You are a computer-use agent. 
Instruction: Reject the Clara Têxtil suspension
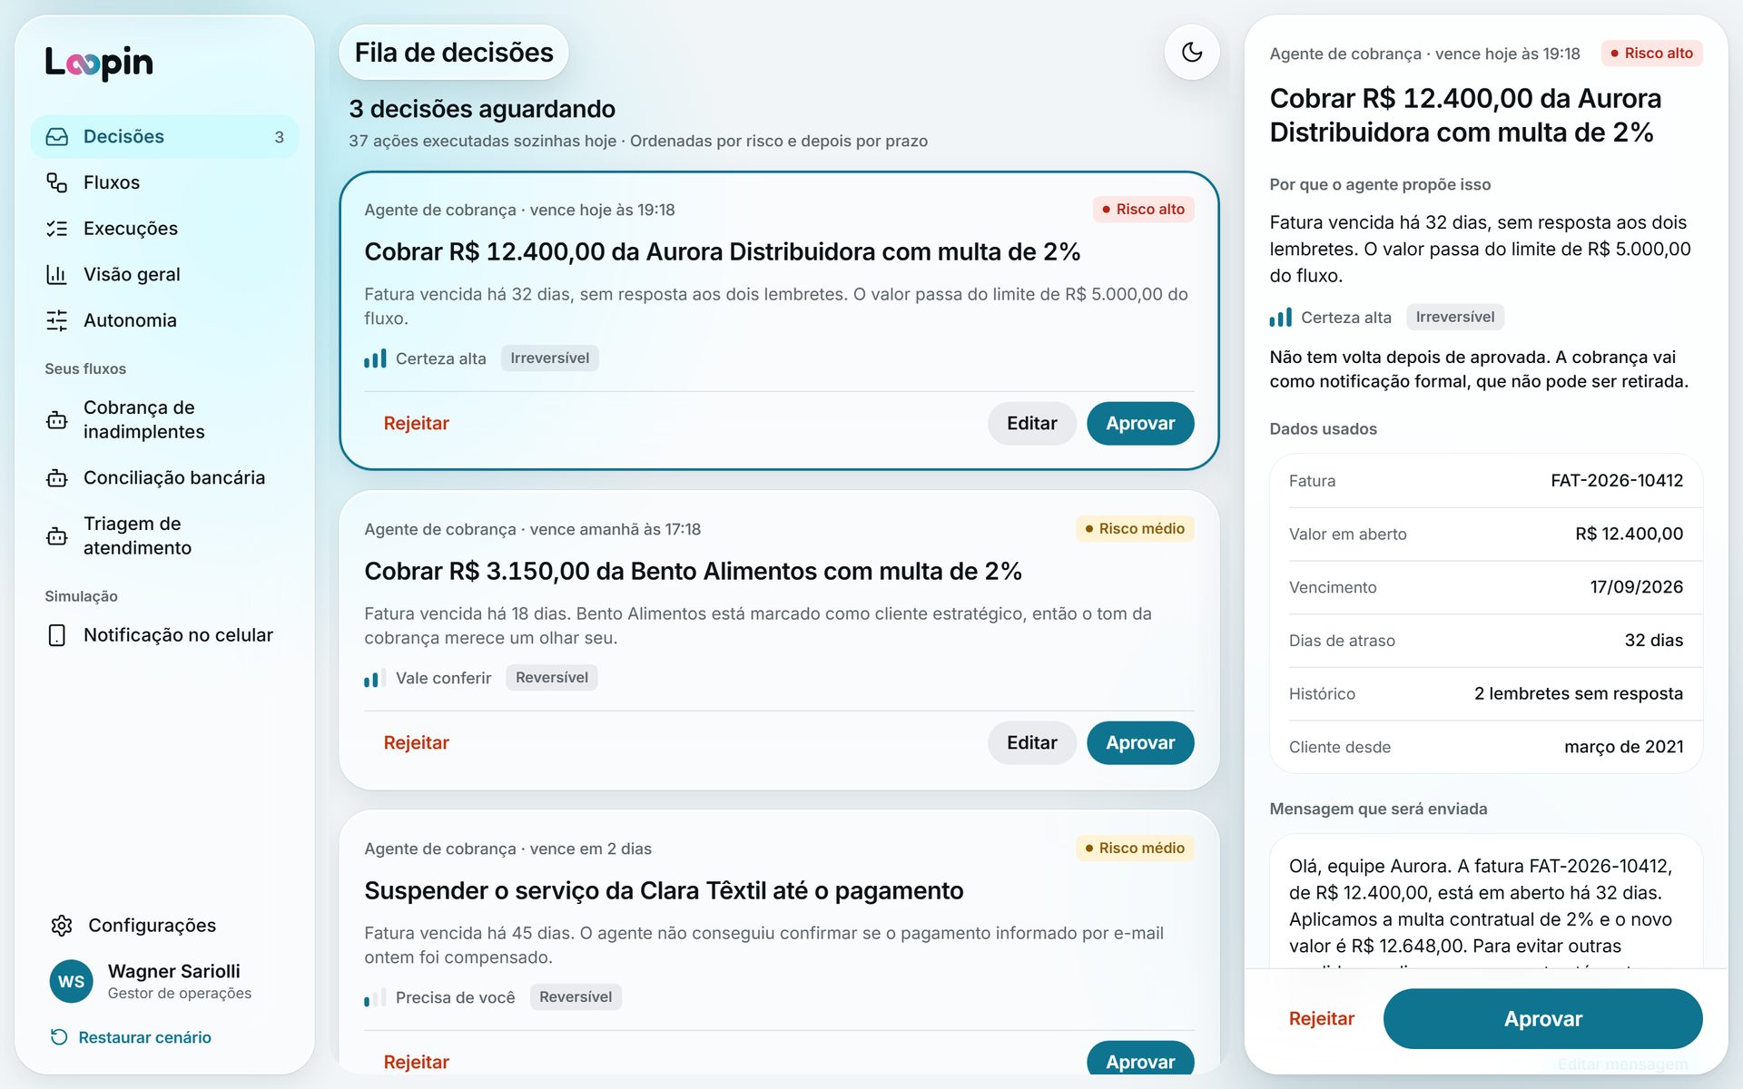(416, 1060)
